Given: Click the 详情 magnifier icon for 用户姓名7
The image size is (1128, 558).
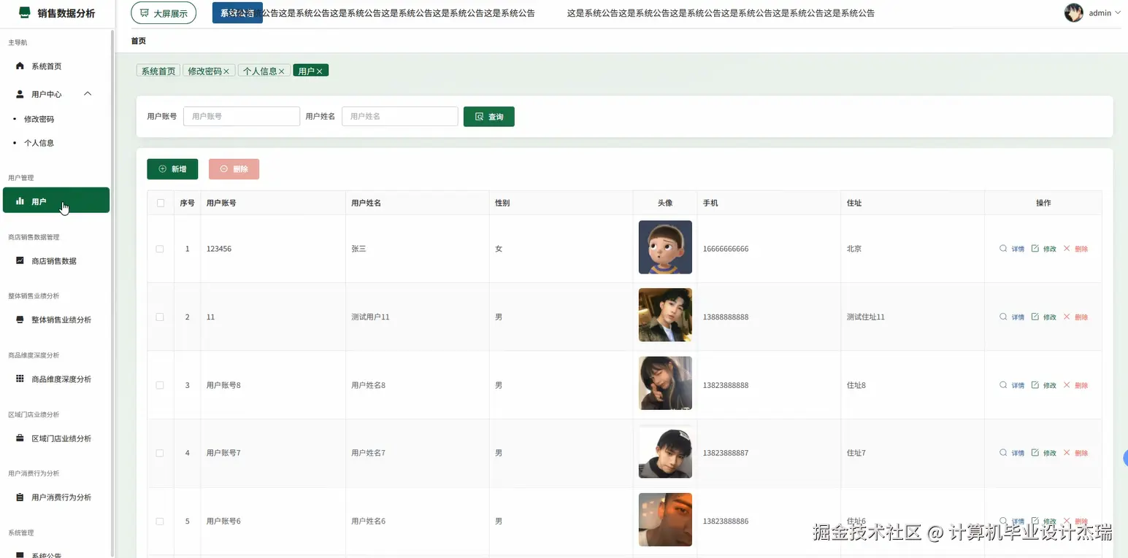Looking at the screenshot, I should (1003, 453).
